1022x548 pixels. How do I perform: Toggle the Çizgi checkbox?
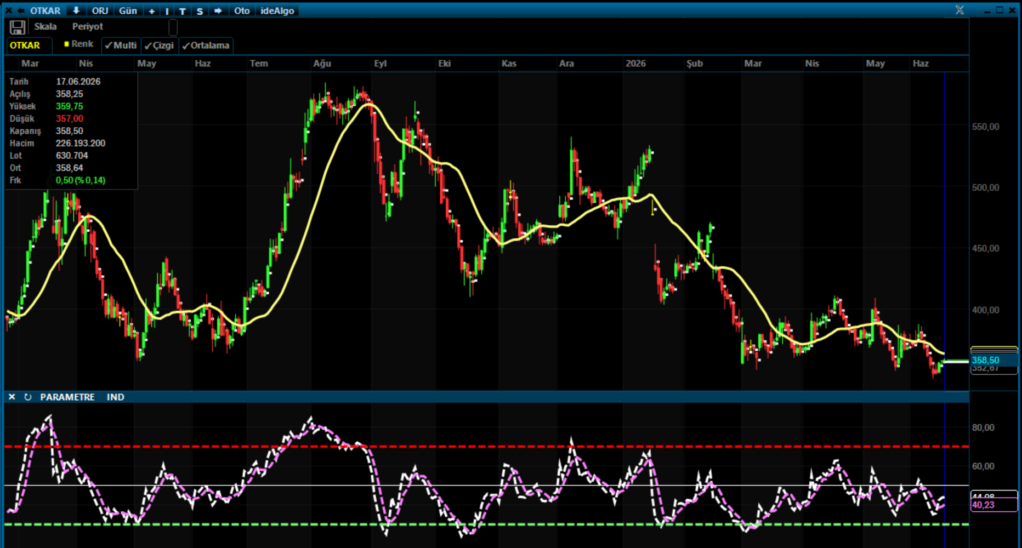pos(159,45)
